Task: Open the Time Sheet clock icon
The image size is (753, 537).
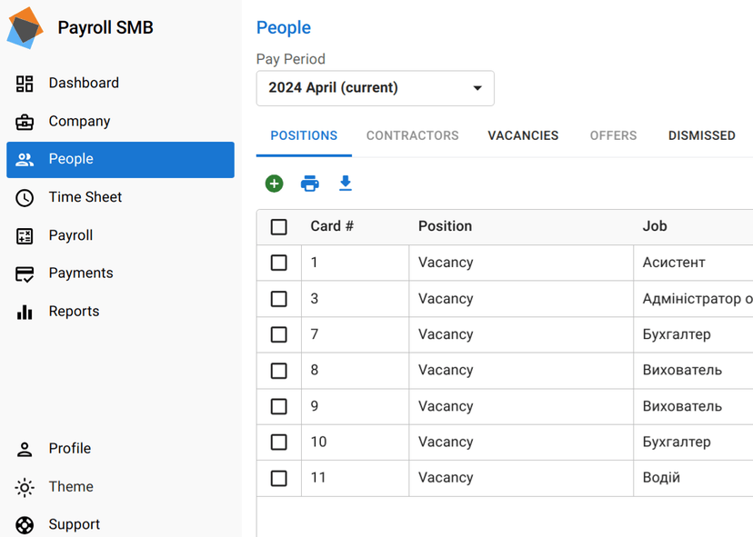Action: (x=25, y=197)
